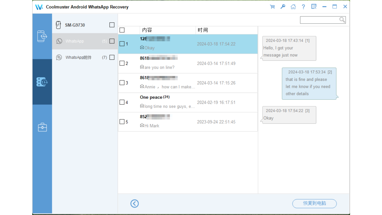The image size is (382, 215).
Task: Select the phone data recovery sidebar icon
Action: 42,36
